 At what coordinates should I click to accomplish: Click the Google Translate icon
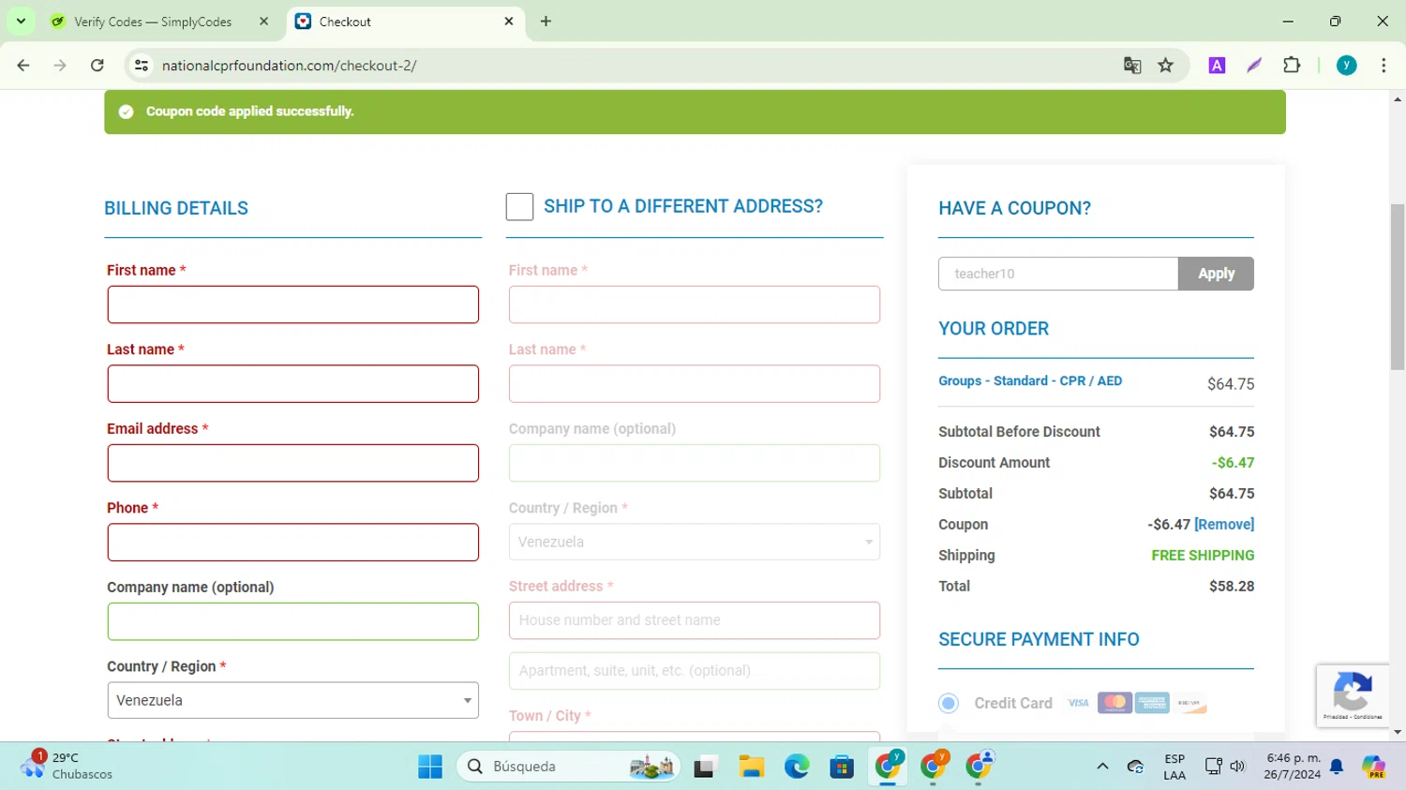[x=1132, y=66]
